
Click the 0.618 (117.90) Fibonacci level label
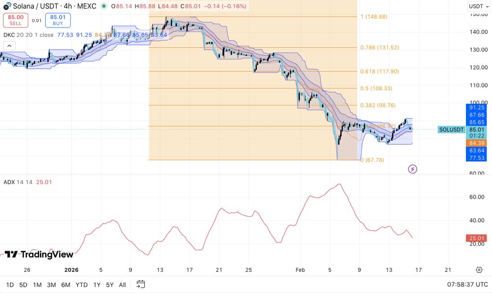click(380, 71)
